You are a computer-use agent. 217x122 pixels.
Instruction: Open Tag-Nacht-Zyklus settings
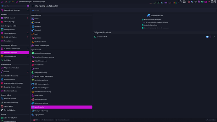click(15, 110)
